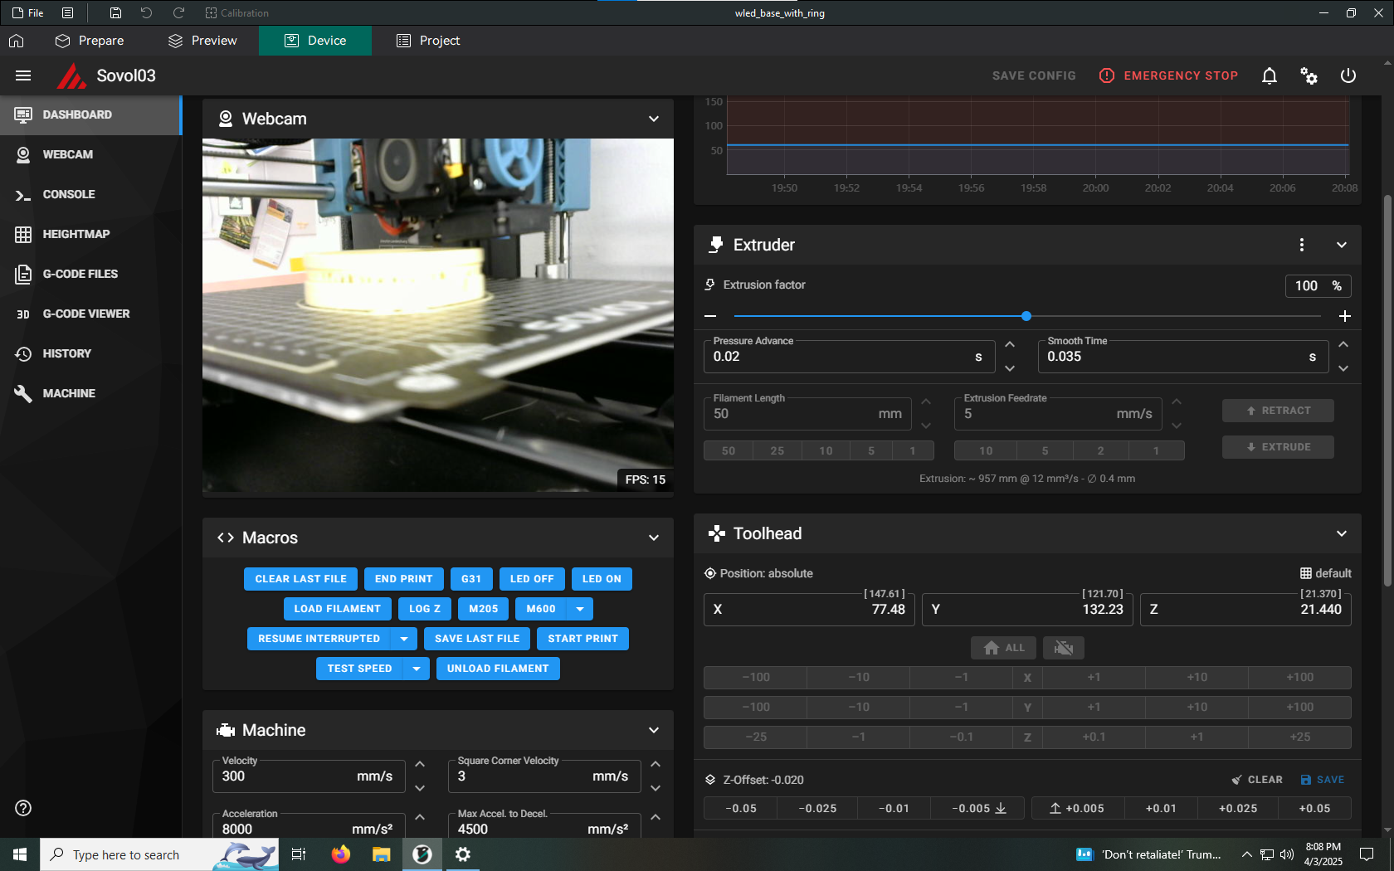This screenshot has height=871, width=1394.
Task: Open Heightmap in sidebar
Action: (76, 234)
